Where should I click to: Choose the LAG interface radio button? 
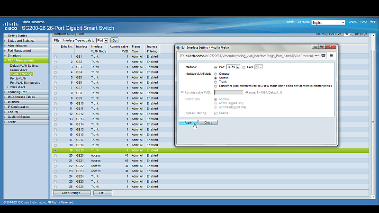pyautogui.click(x=244, y=67)
